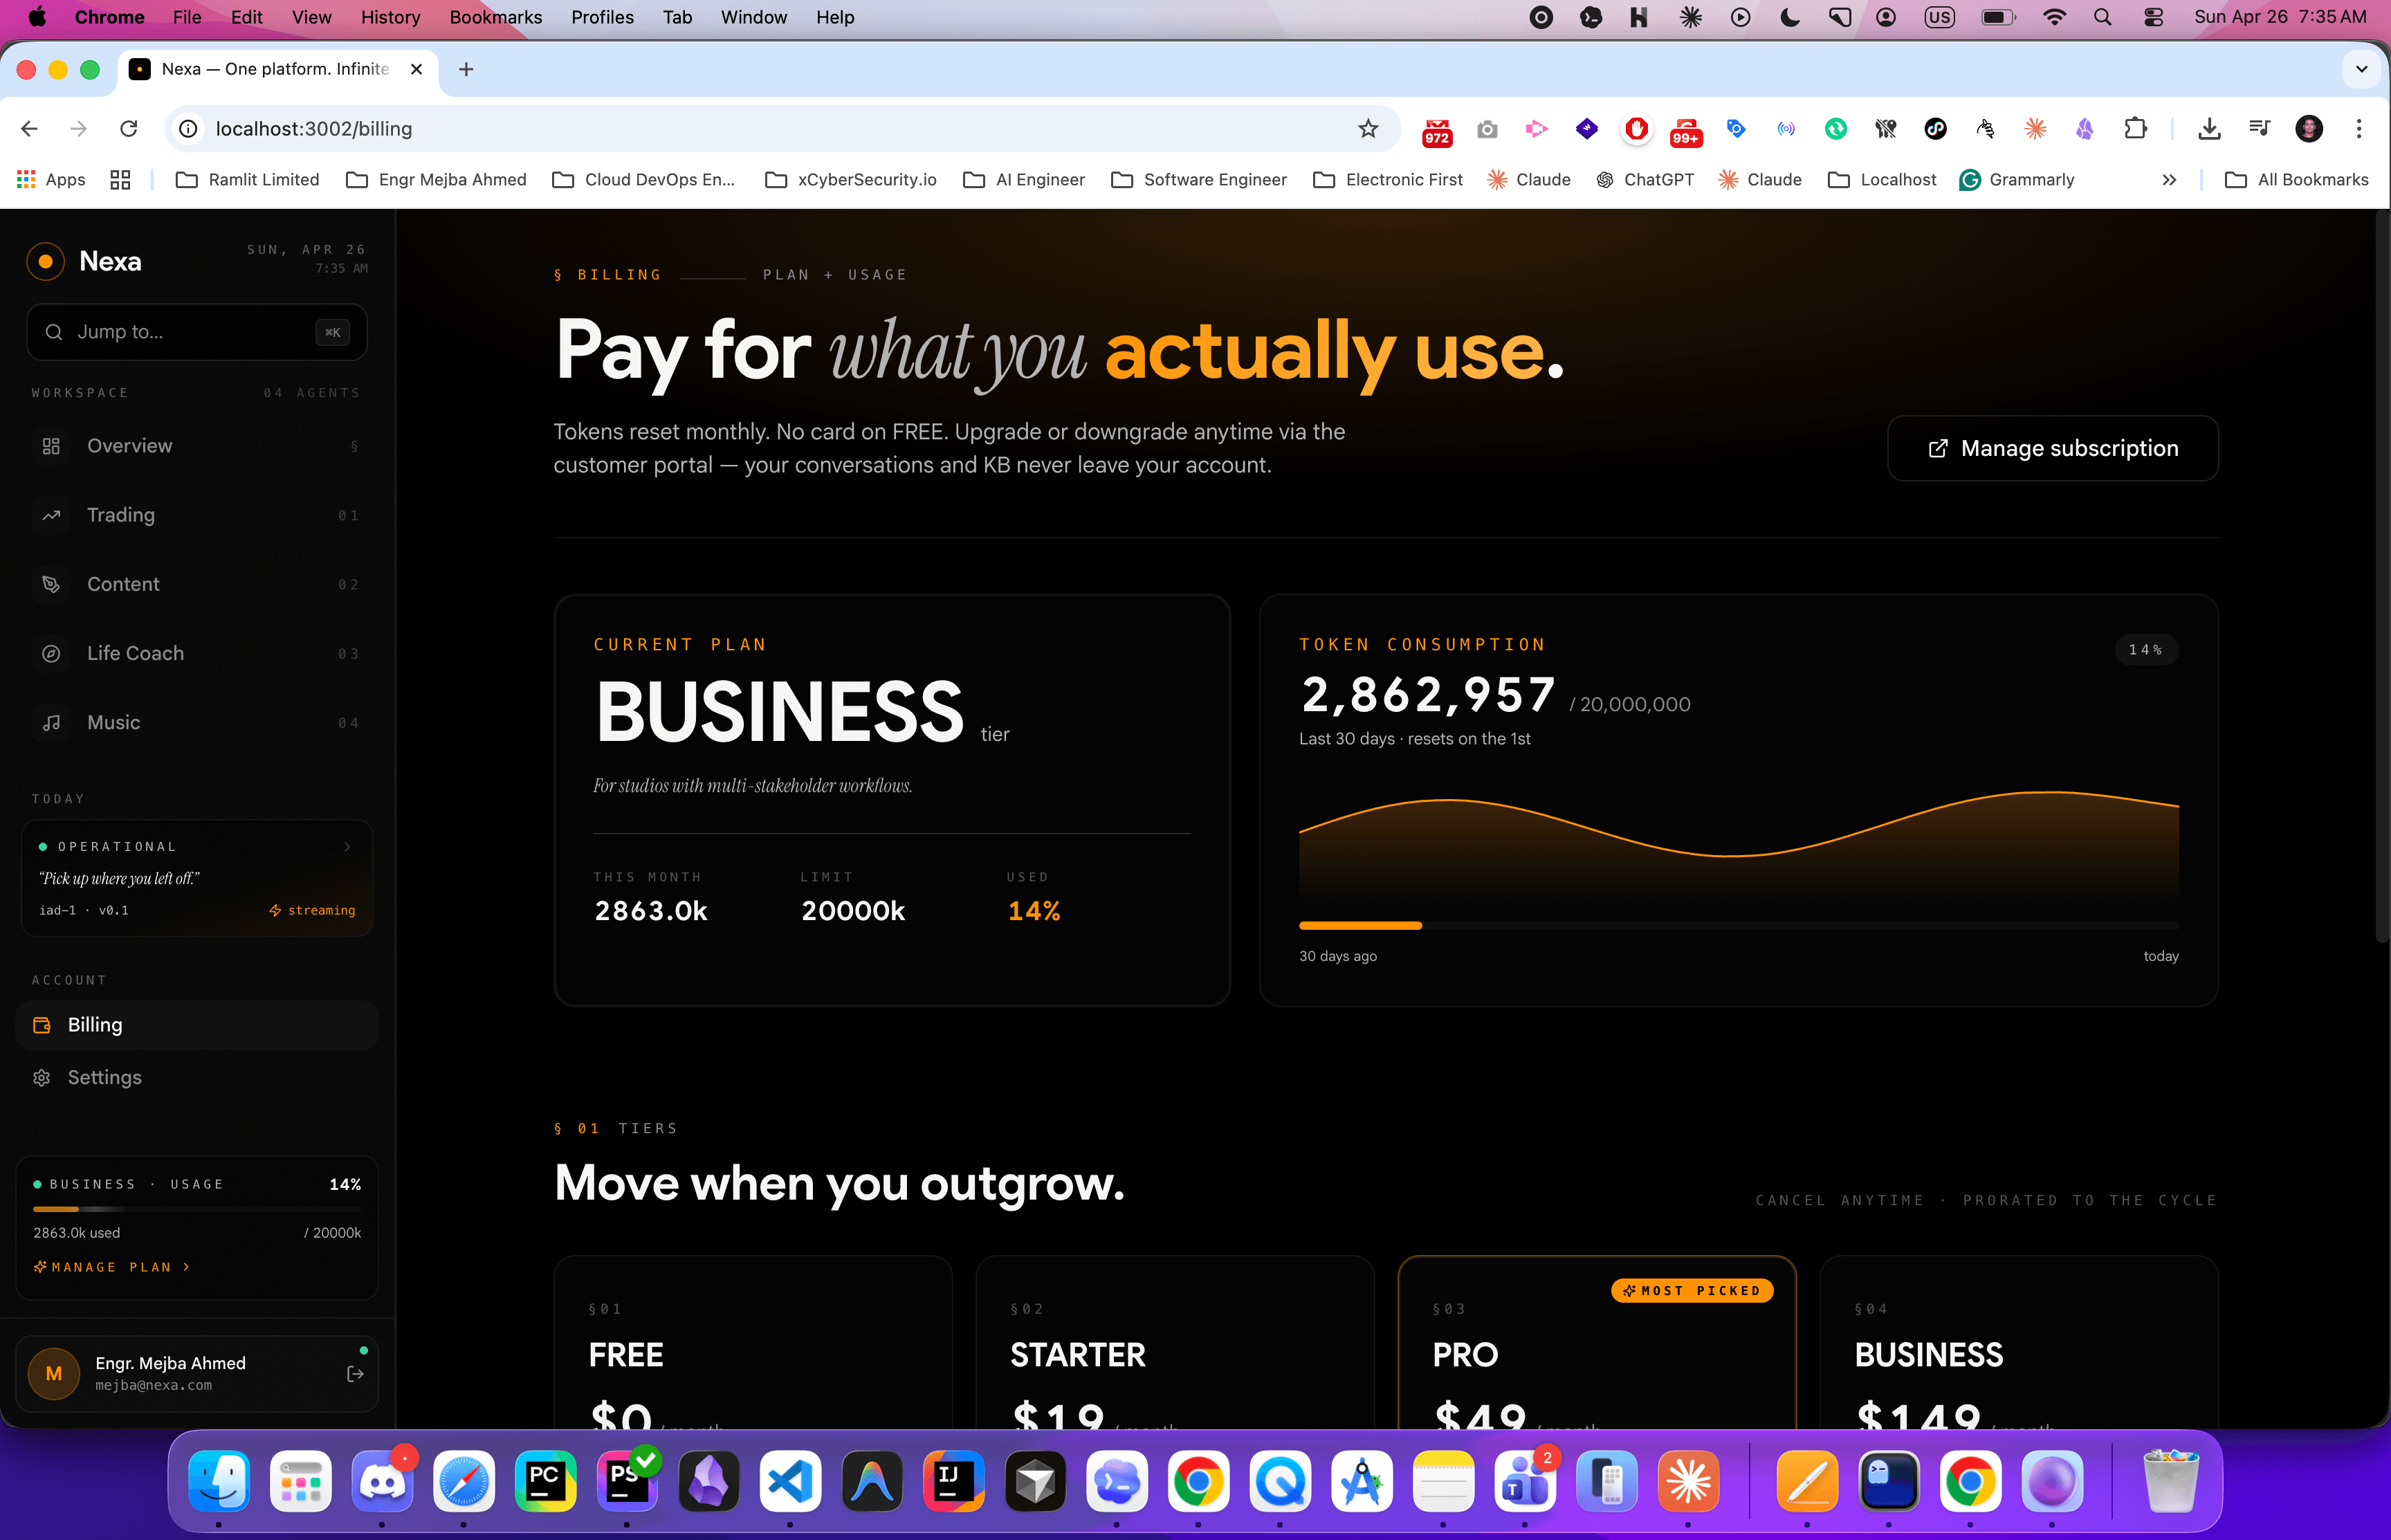
Task: Click the camera screenshot extension icon
Action: coord(1487,129)
